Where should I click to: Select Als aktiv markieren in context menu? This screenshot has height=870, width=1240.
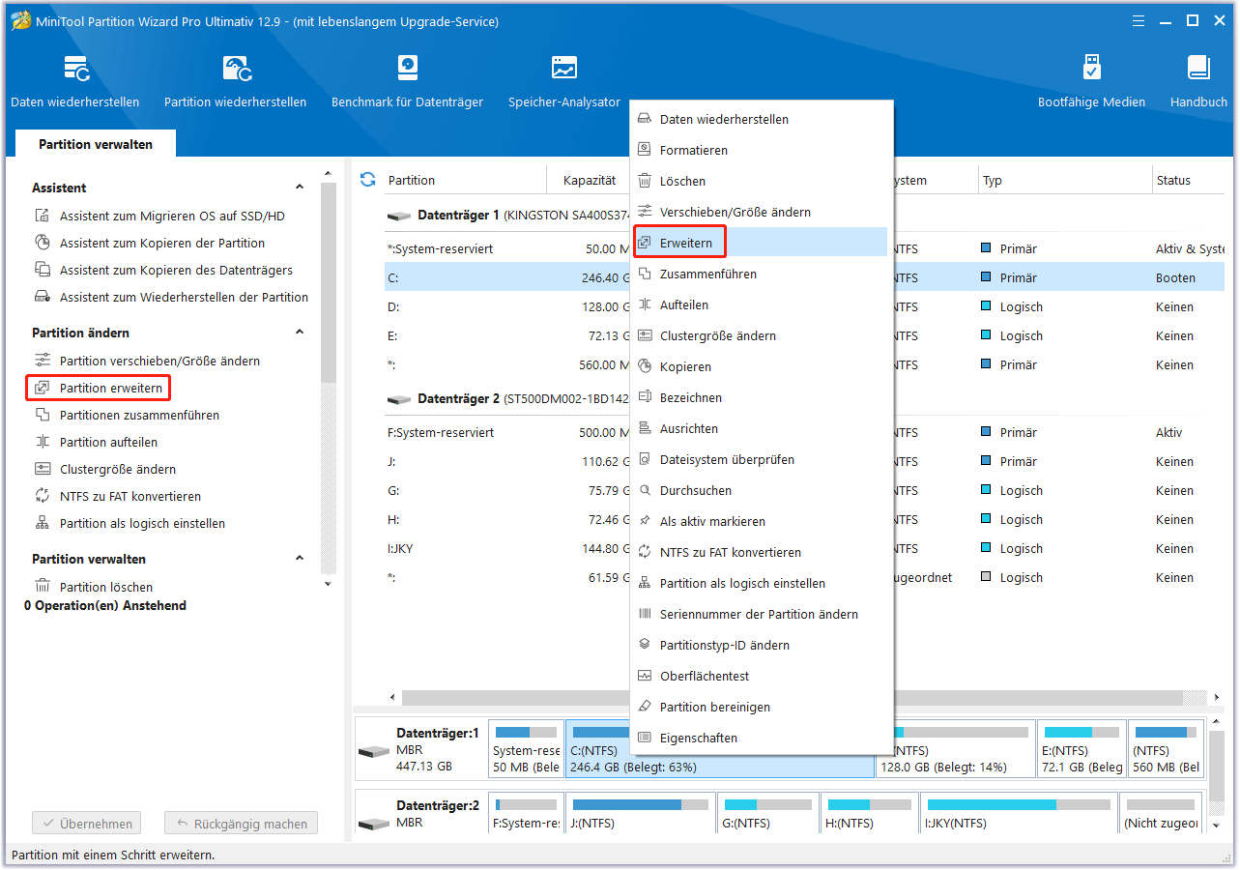761,522
